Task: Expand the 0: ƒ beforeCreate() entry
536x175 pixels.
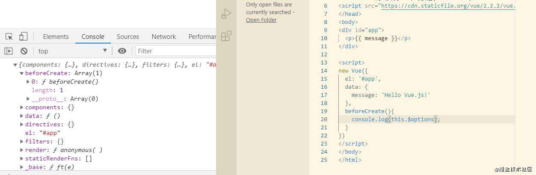Action: (x=28, y=82)
